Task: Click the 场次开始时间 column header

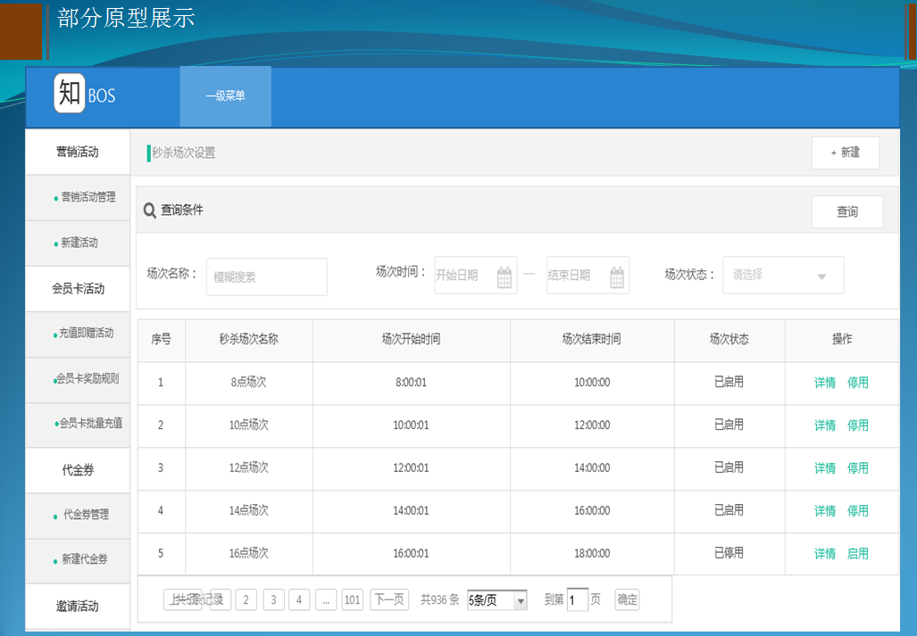Action: tap(411, 340)
